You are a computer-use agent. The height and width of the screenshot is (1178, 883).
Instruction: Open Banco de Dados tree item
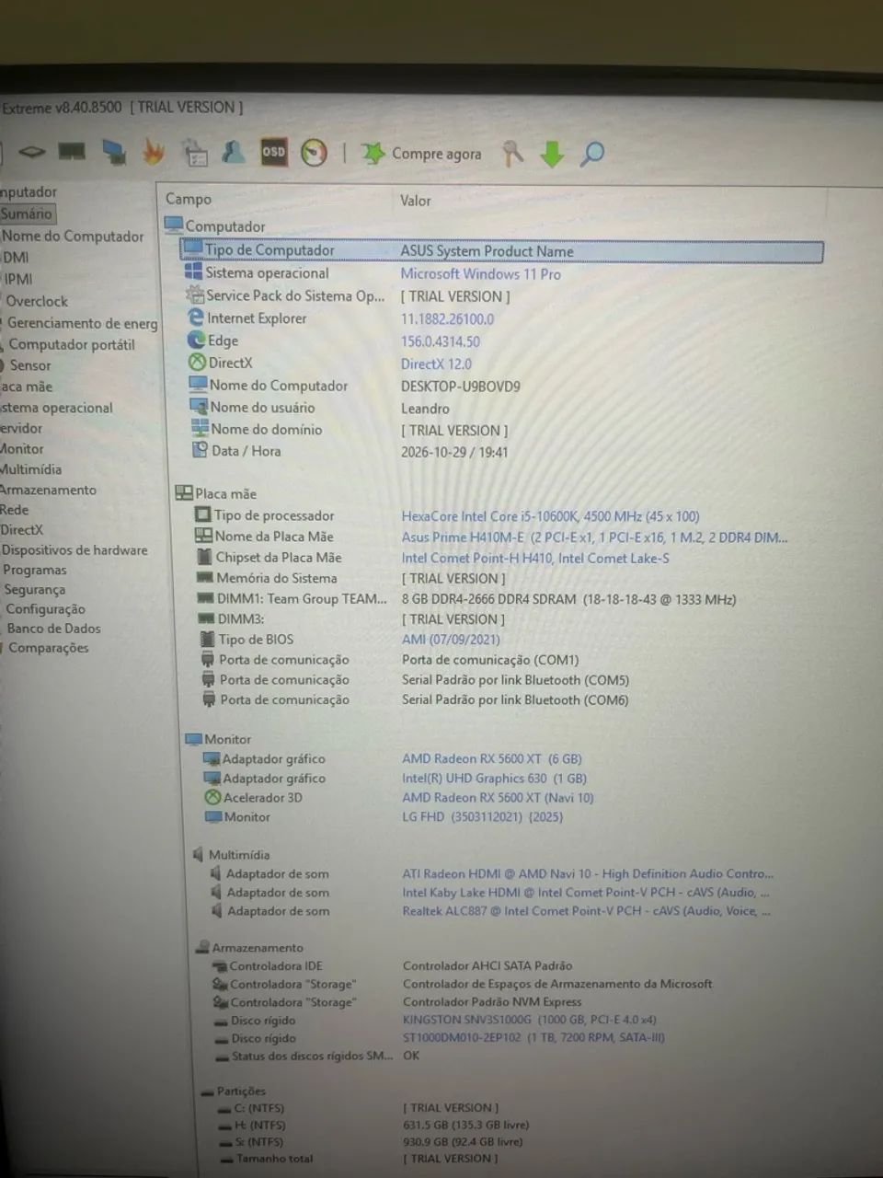coord(54,629)
